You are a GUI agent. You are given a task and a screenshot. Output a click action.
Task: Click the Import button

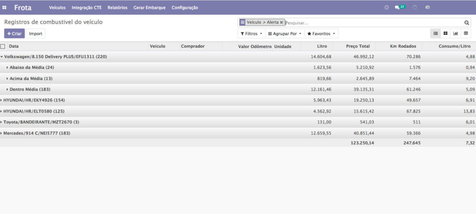tap(35, 34)
